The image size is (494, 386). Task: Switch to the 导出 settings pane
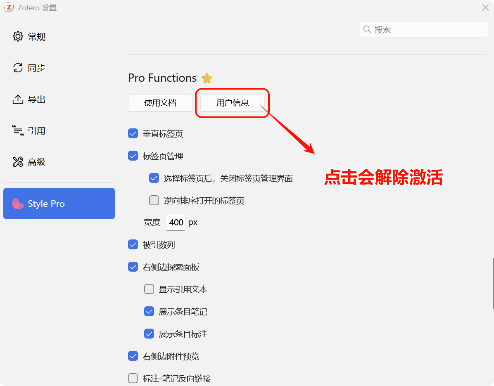59,99
